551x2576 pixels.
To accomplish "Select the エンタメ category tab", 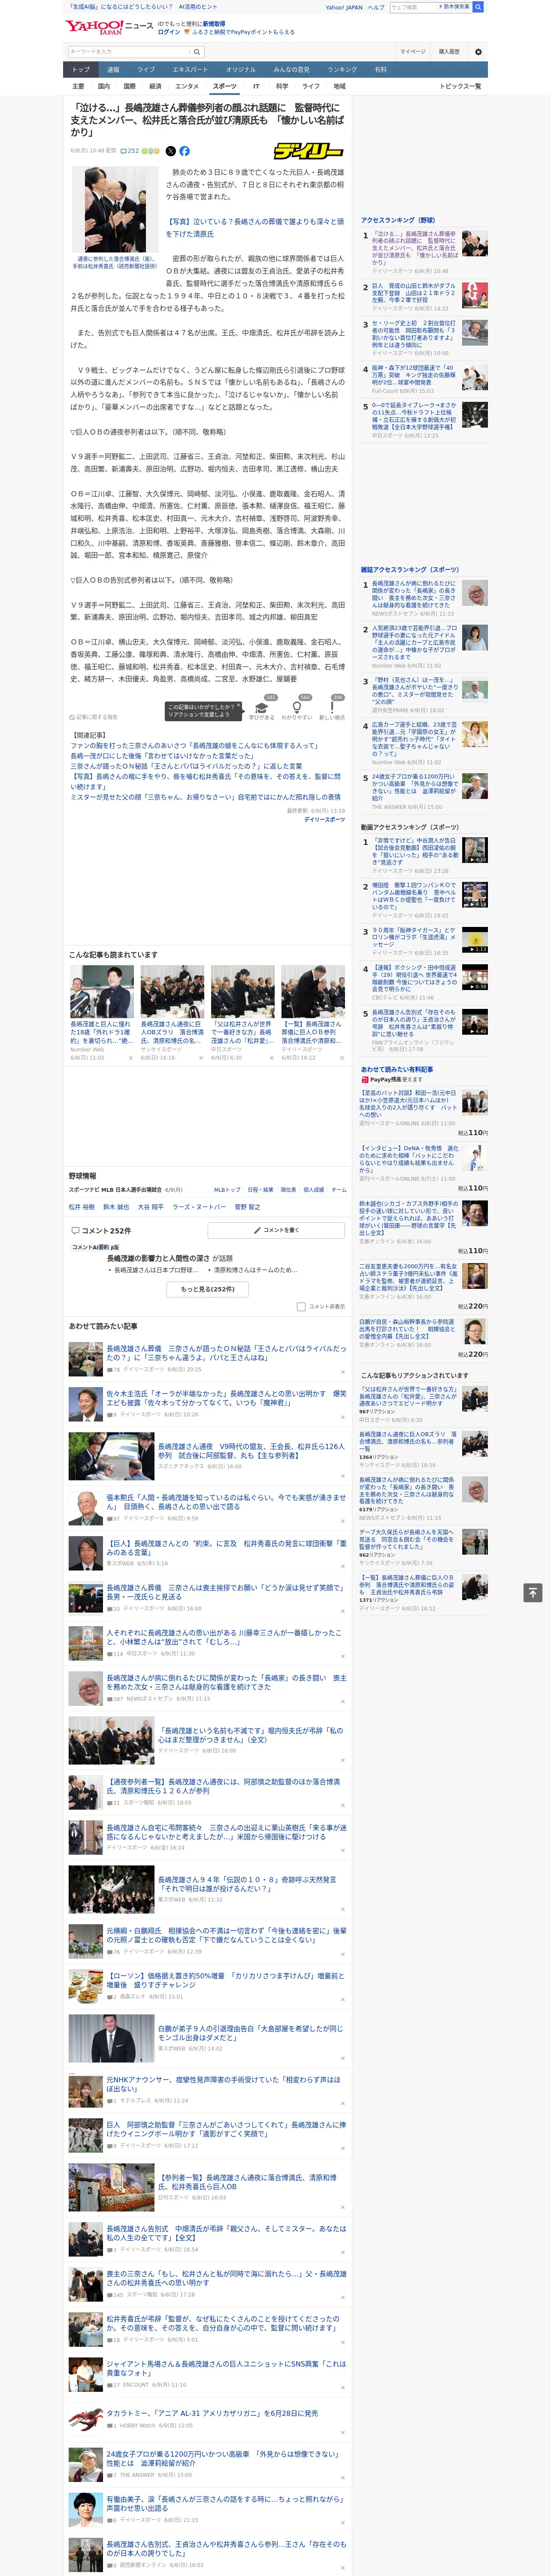I will [x=187, y=86].
